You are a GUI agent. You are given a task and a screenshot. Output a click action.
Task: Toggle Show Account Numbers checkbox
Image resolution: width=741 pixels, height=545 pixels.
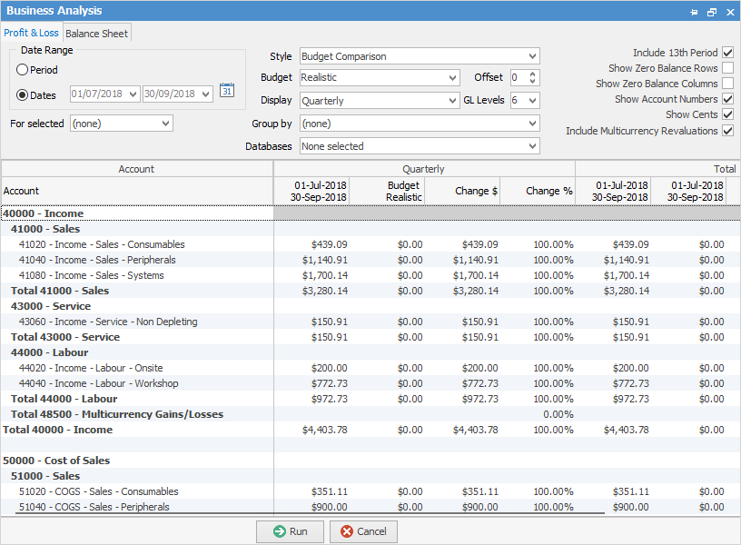[x=727, y=99]
